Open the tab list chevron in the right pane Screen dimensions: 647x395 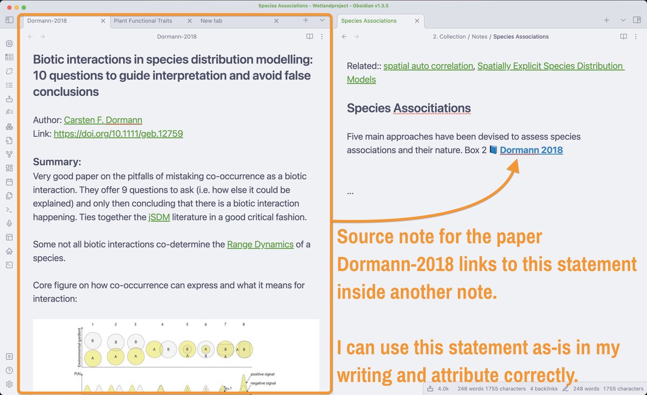(623, 20)
